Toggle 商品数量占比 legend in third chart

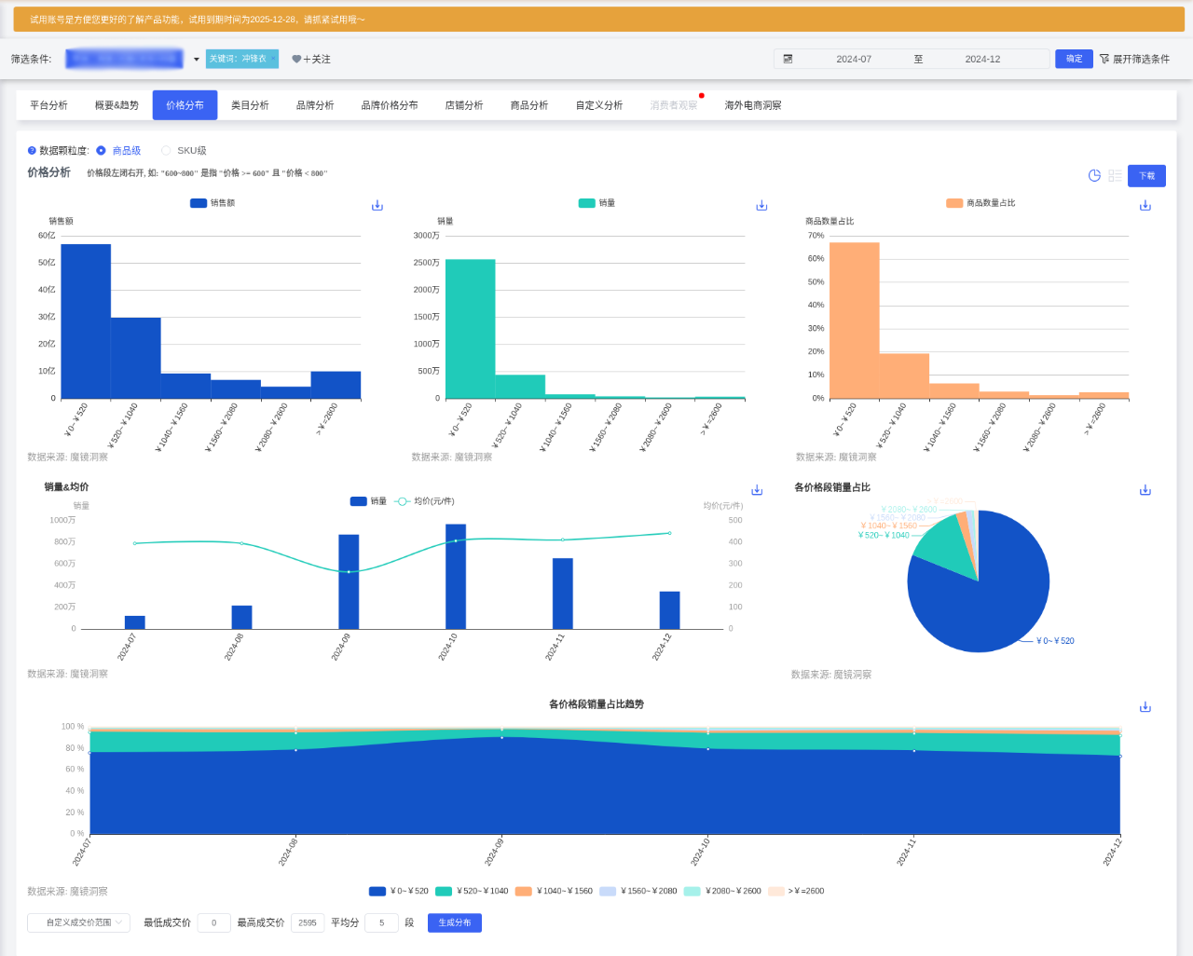point(980,203)
